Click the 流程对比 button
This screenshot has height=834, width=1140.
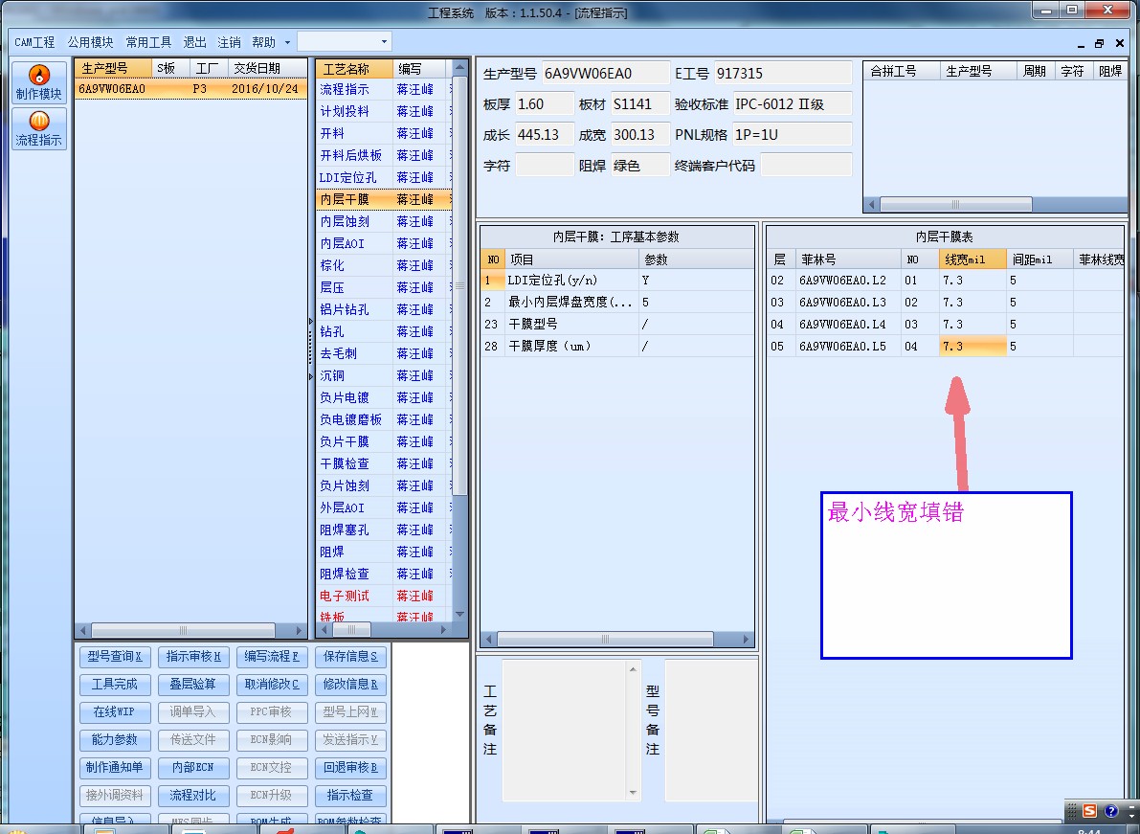tap(193, 796)
